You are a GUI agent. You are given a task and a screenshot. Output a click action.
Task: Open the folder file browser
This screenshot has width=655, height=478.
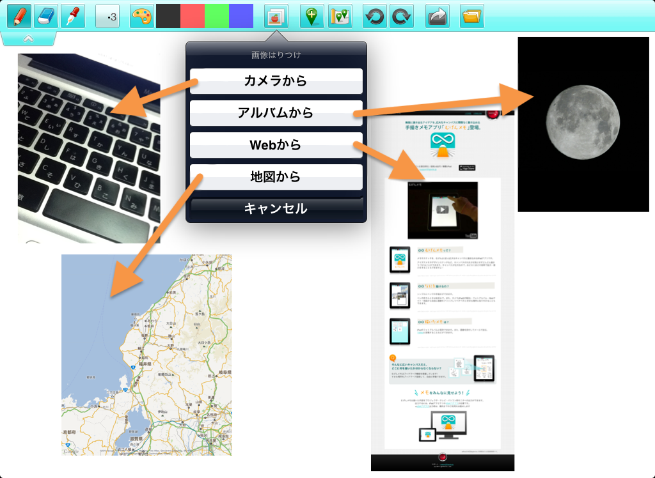pyautogui.click(x=471, y=16)
